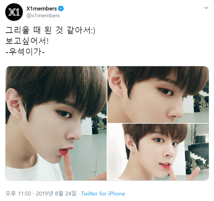Click the tweet line 보고싶어서!
The height and width of the screenshot is (201, 214).
click(27, 41)
